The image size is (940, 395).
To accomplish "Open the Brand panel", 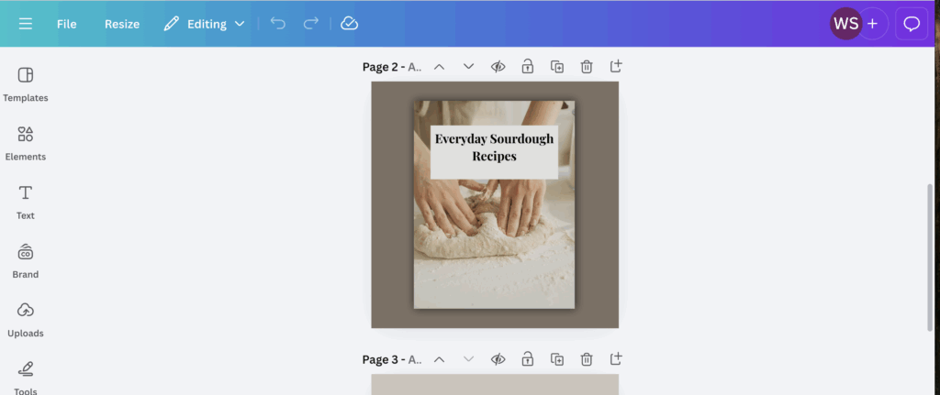I will pyautogui.click(x=25, y=261).
